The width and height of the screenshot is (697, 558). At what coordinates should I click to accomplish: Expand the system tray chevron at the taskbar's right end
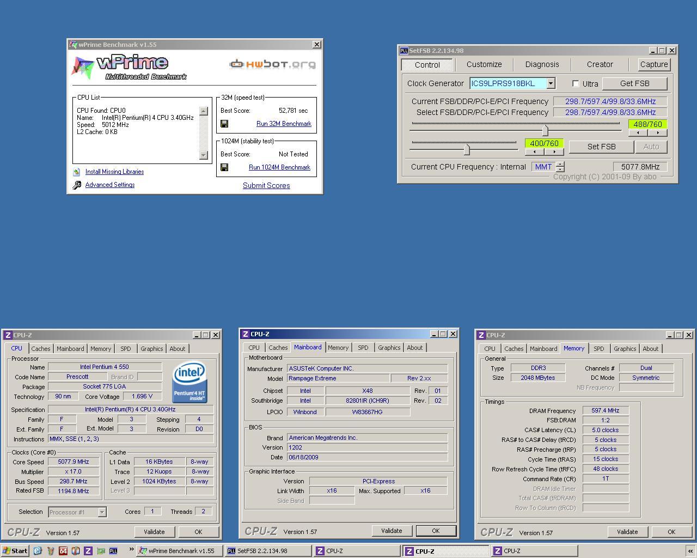tap(690, 551)
